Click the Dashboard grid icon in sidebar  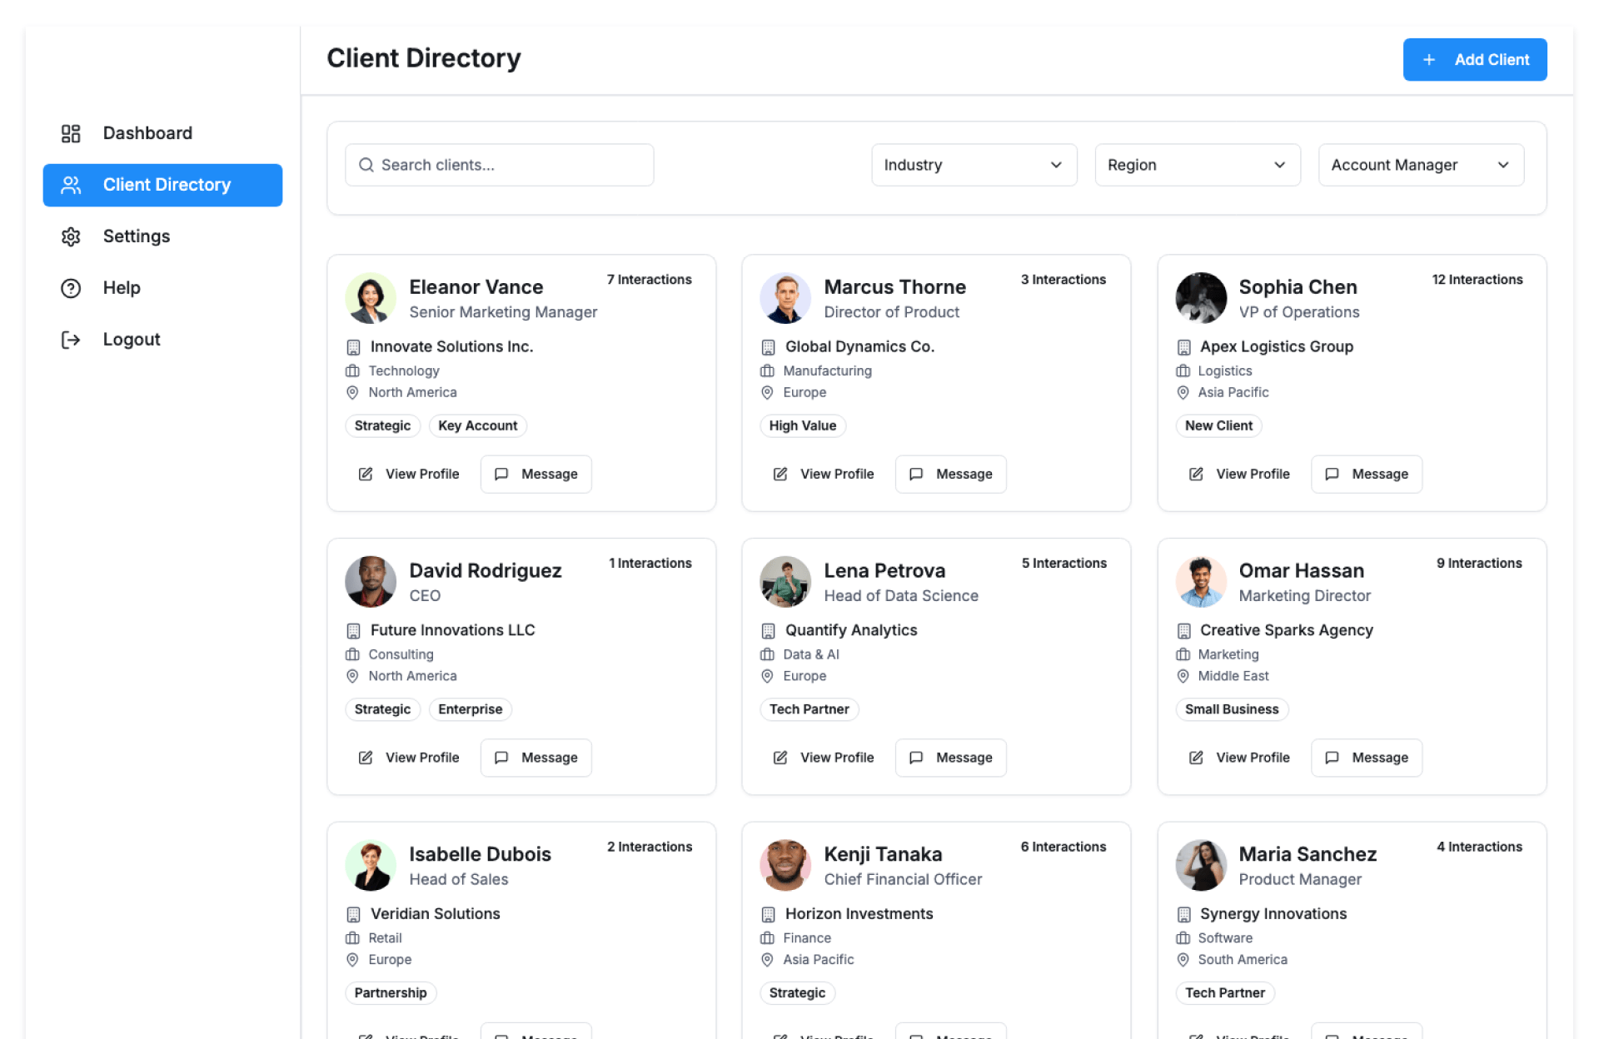coord(71,133)
